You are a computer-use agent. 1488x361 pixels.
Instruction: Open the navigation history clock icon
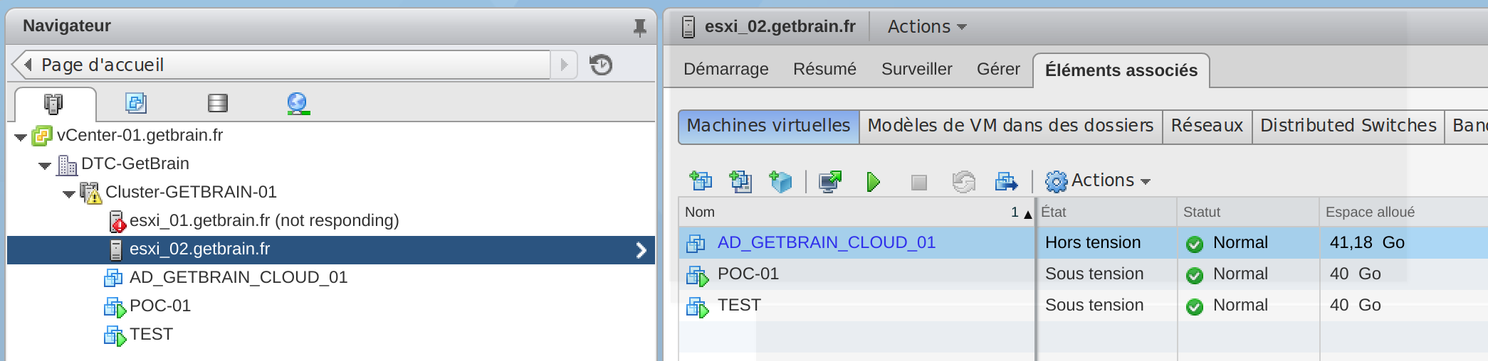(601, 65)
